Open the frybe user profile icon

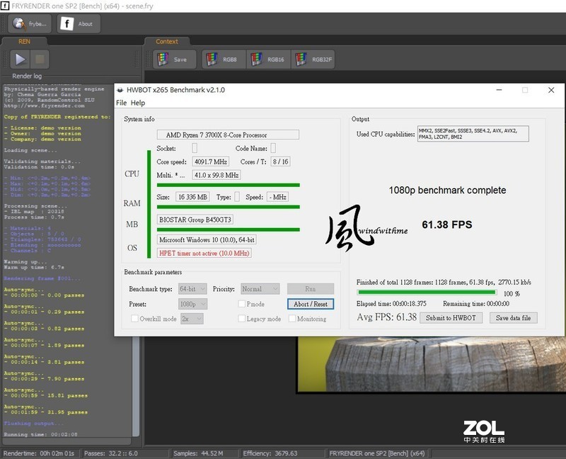pyautogui.click(x=19, y=23)
